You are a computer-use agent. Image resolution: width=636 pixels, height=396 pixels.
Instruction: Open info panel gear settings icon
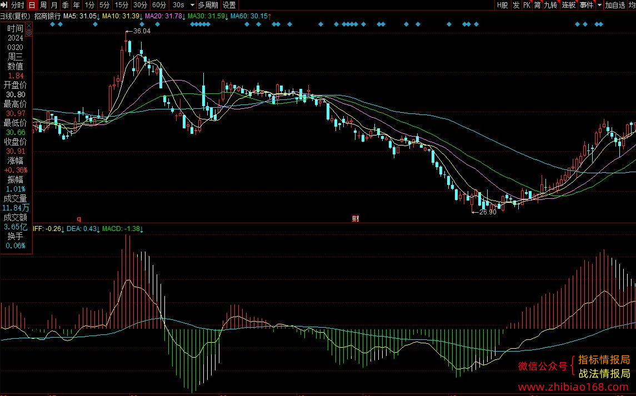[x=29, y=33]
